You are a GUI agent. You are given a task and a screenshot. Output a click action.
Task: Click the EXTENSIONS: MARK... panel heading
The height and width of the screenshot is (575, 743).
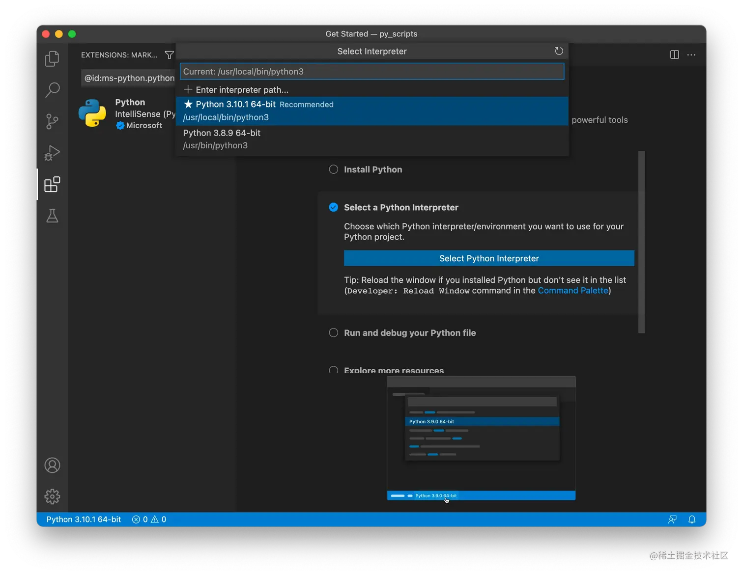(119, 55)
